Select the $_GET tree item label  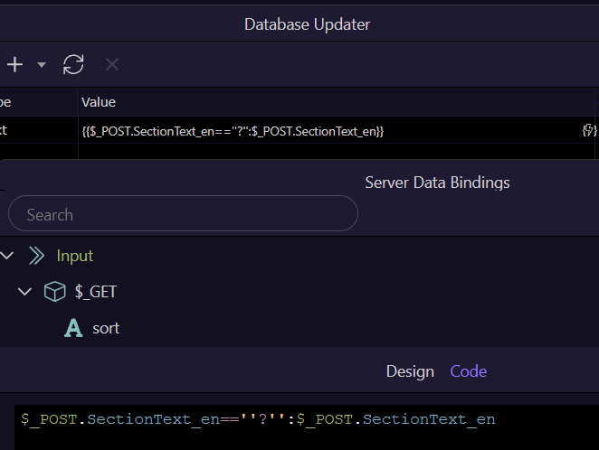click(x=95, y=292)
